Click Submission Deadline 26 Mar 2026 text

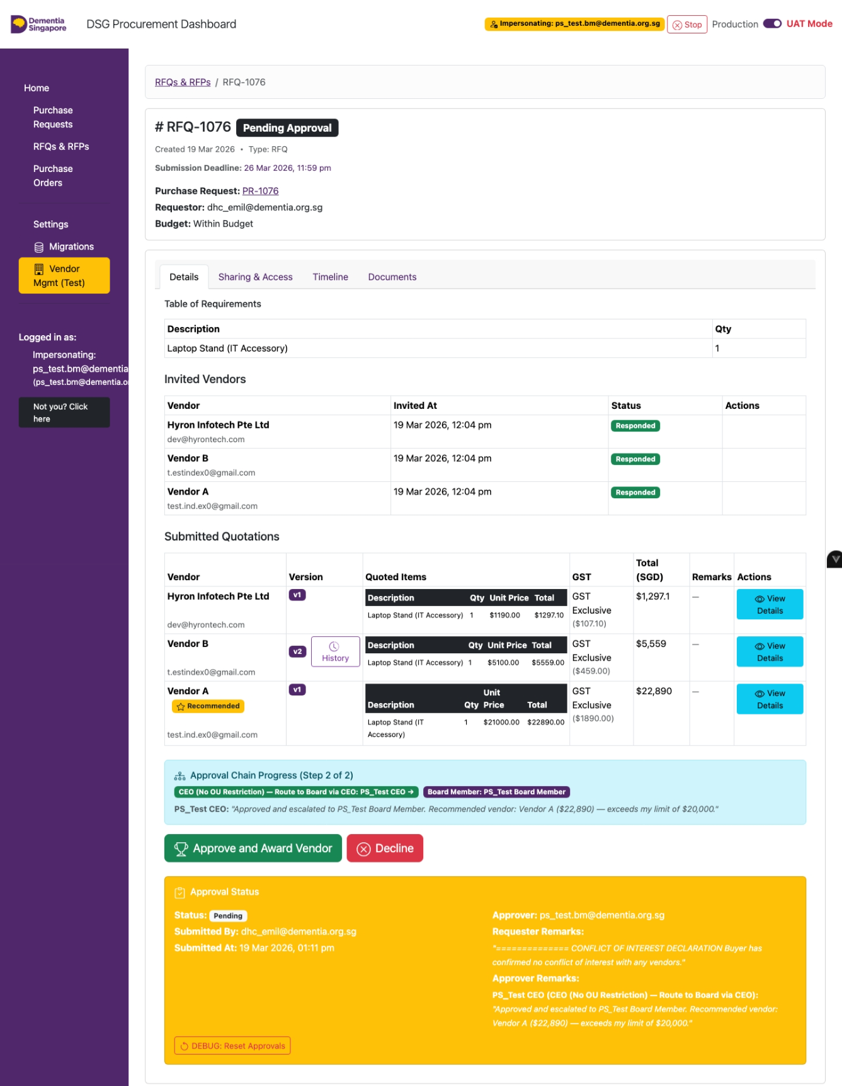point(243,169)
